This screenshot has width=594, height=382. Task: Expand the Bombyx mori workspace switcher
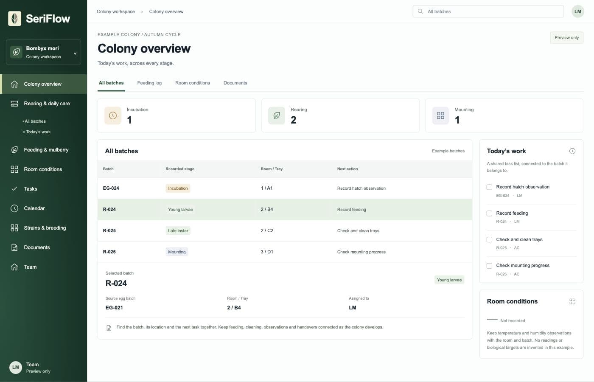[43, 52]
